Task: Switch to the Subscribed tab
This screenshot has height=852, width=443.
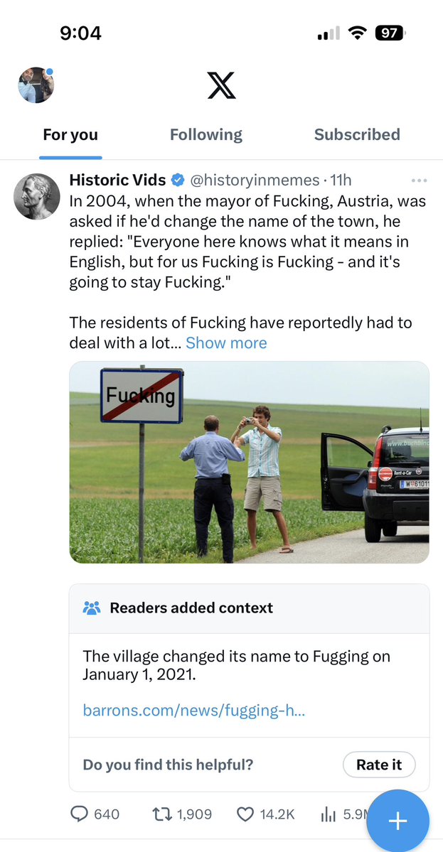Action: tap(357, 134)
